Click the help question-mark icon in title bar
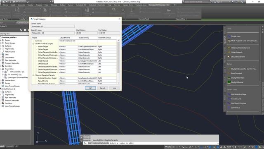Screen dimensions: 264x149 click(x=243, y=2)
